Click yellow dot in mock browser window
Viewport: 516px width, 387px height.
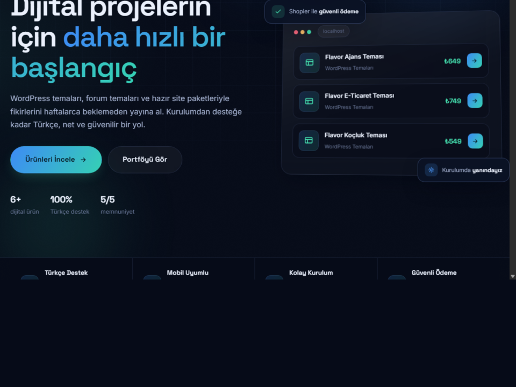coord(303,32)
